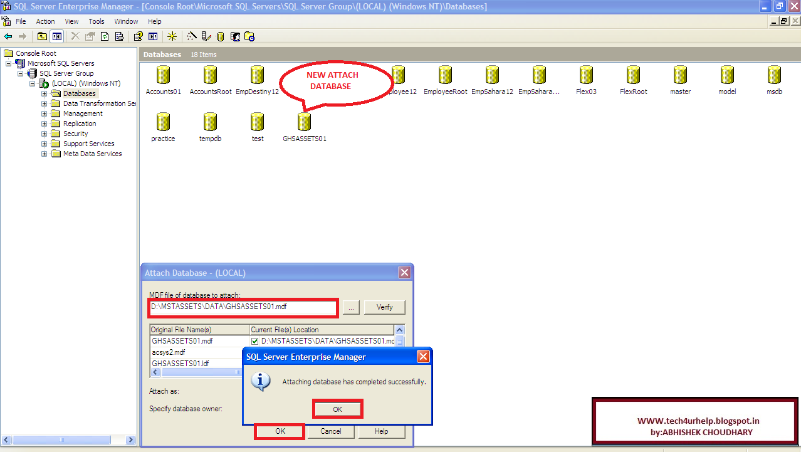
Task: Open the Tools menu
Action: 97,21
